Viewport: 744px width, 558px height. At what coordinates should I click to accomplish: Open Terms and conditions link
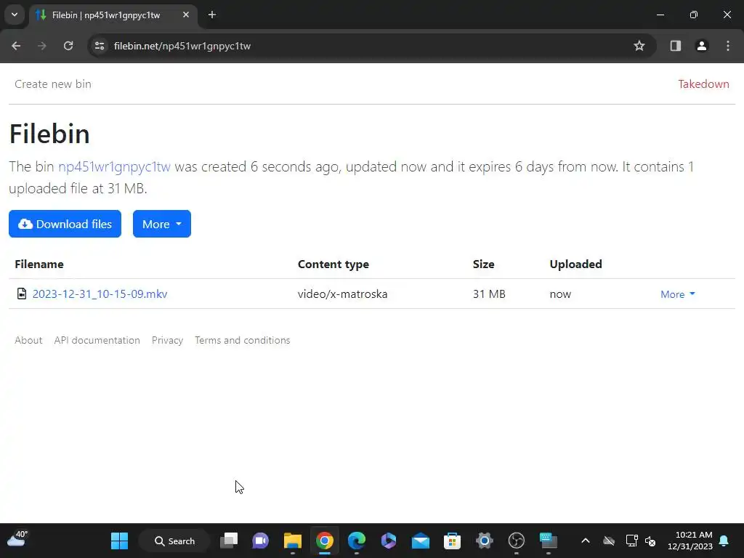click(x=243, y=340)
